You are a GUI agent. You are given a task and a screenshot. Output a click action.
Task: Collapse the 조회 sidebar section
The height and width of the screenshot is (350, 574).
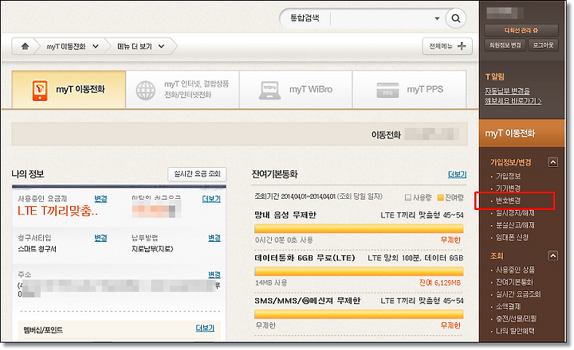point(553,256)
